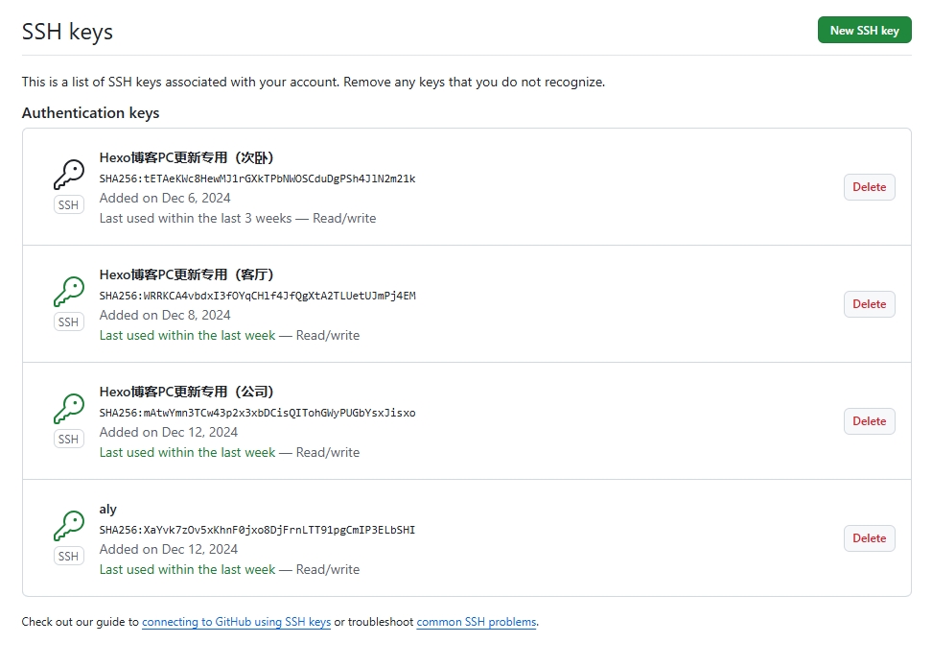Open the common SSH problems link

pyautogui.click(x=476, y=622)
